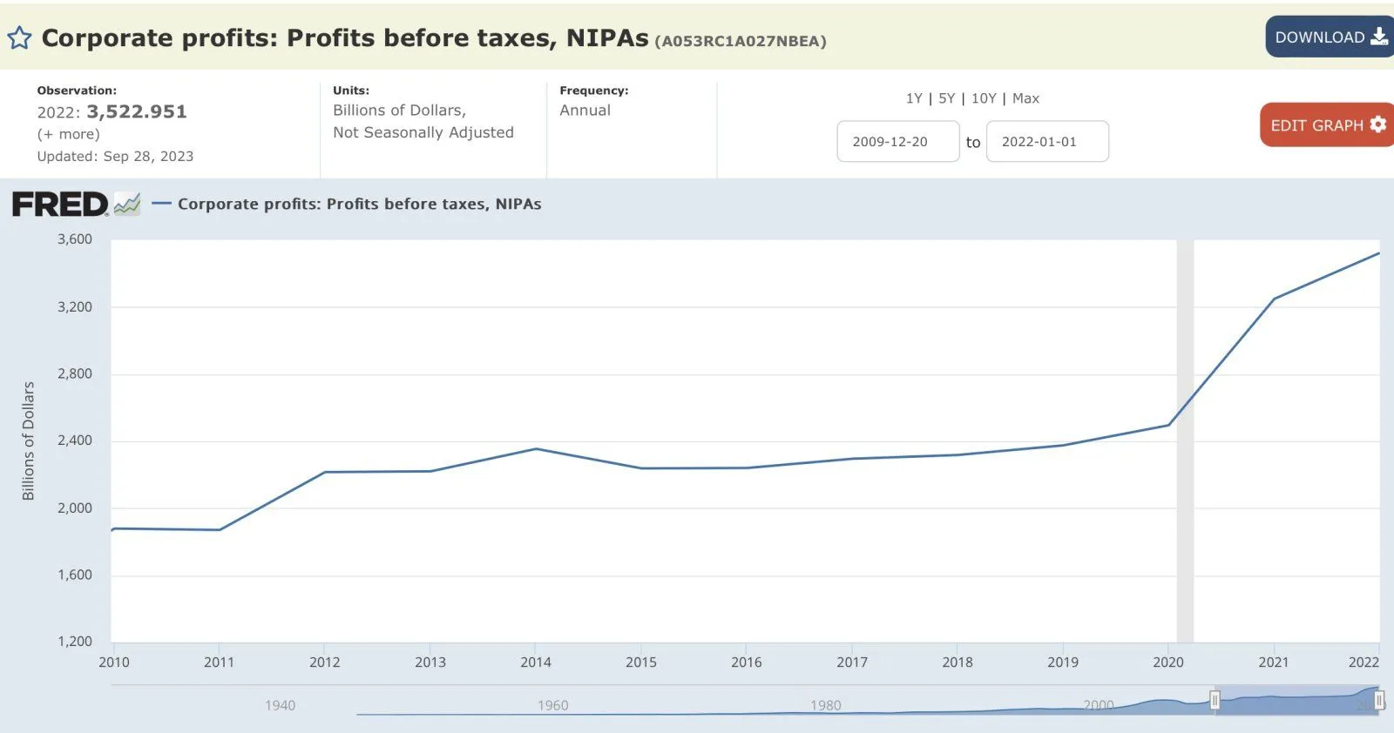The width and height of the screenshot is (1394, 733).
Task: Click the start date field showing 2009-12-20
Action: tap(897, 142)
